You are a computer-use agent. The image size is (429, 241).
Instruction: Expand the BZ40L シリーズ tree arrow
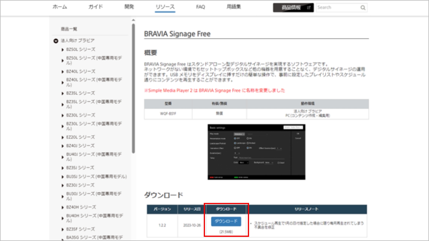point(63,72)
